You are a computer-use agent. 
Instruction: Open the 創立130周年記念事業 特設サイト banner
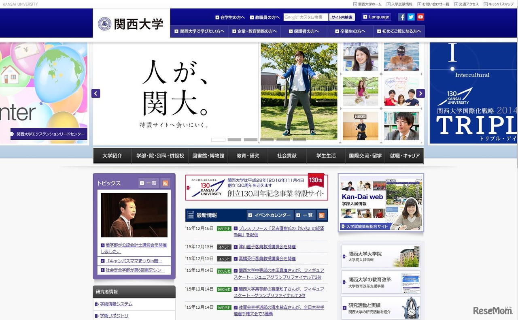click(x=257, y=187)
